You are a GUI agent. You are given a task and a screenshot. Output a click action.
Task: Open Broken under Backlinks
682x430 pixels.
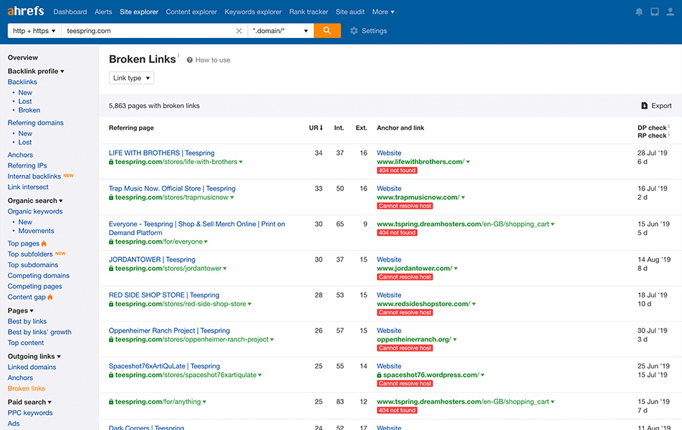[x=29, y=110]
